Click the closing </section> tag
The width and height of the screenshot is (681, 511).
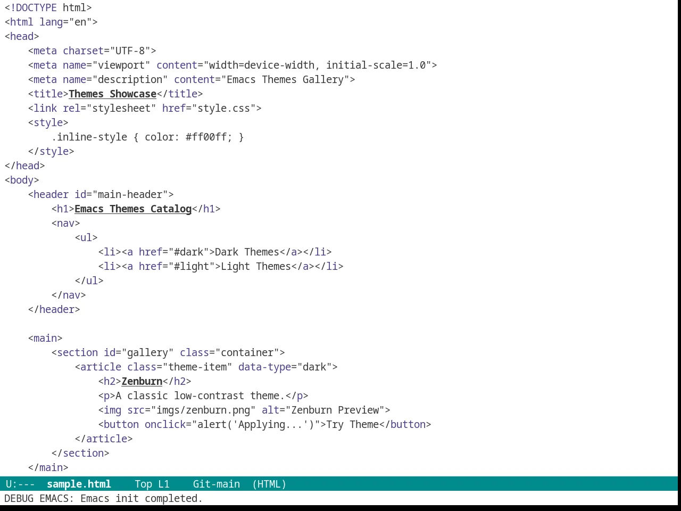point(80,453)
